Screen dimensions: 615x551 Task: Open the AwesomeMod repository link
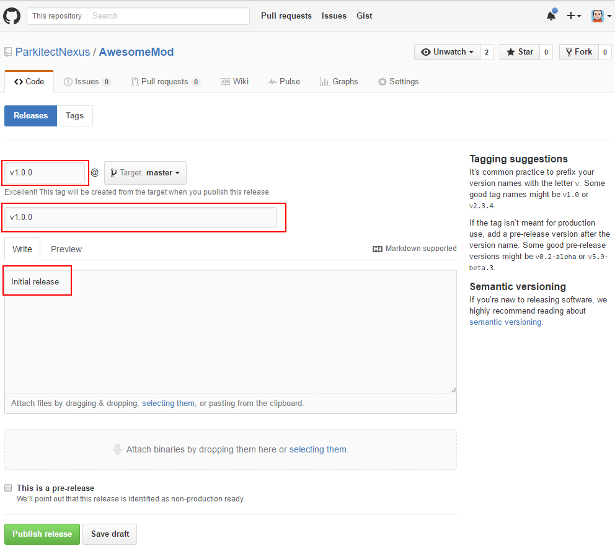click(x=136, y=52)
